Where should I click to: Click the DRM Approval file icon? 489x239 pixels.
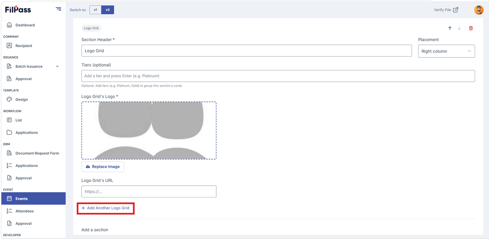[9, 178]
